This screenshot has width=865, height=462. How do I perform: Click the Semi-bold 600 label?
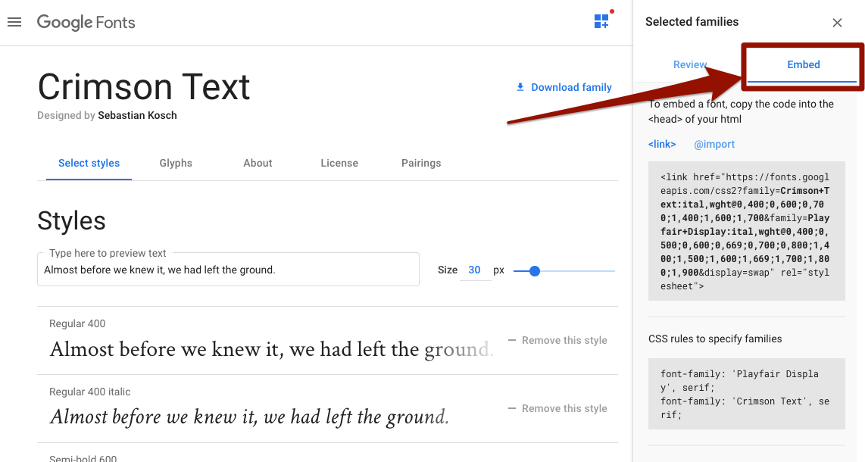[83, 457]
